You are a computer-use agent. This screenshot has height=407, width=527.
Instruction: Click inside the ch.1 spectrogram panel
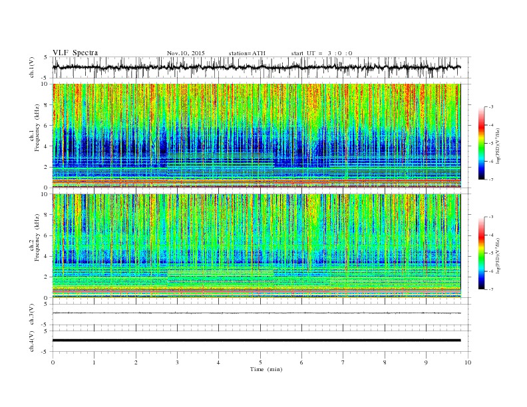256,136
